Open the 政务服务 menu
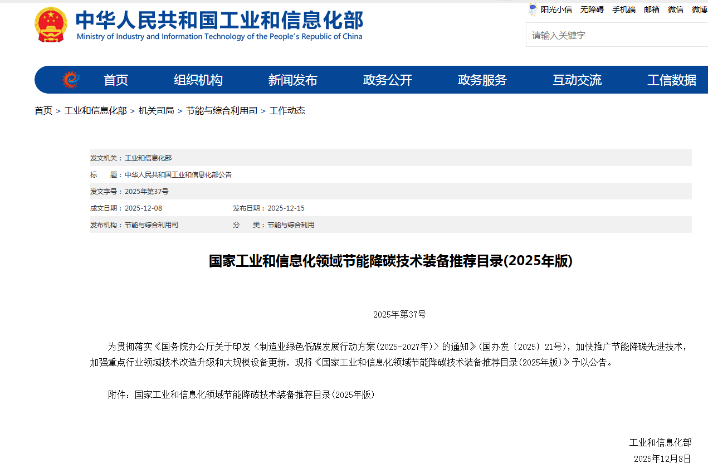The image size is (708, 463). 482,79
